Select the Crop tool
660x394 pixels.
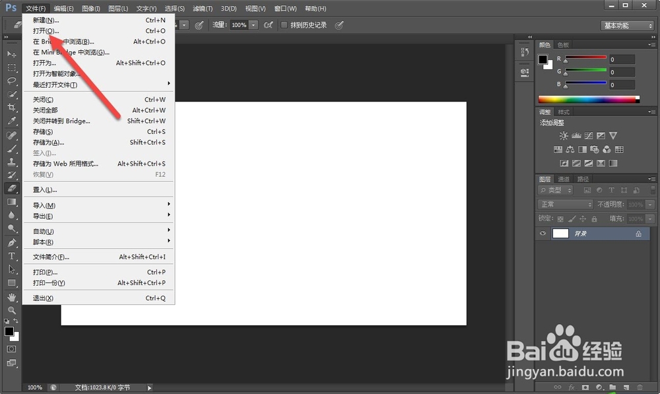(x=11, y=108)
